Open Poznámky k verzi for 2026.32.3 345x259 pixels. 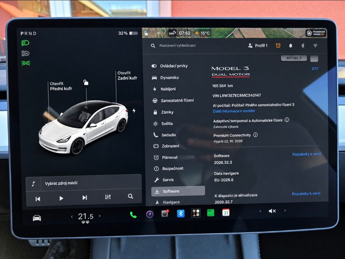pos(307,154)
